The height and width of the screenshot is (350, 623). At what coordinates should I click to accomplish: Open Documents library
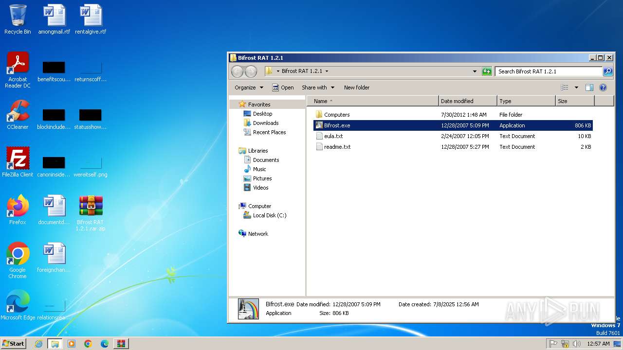pyautogui.click(x=261, y=160)
